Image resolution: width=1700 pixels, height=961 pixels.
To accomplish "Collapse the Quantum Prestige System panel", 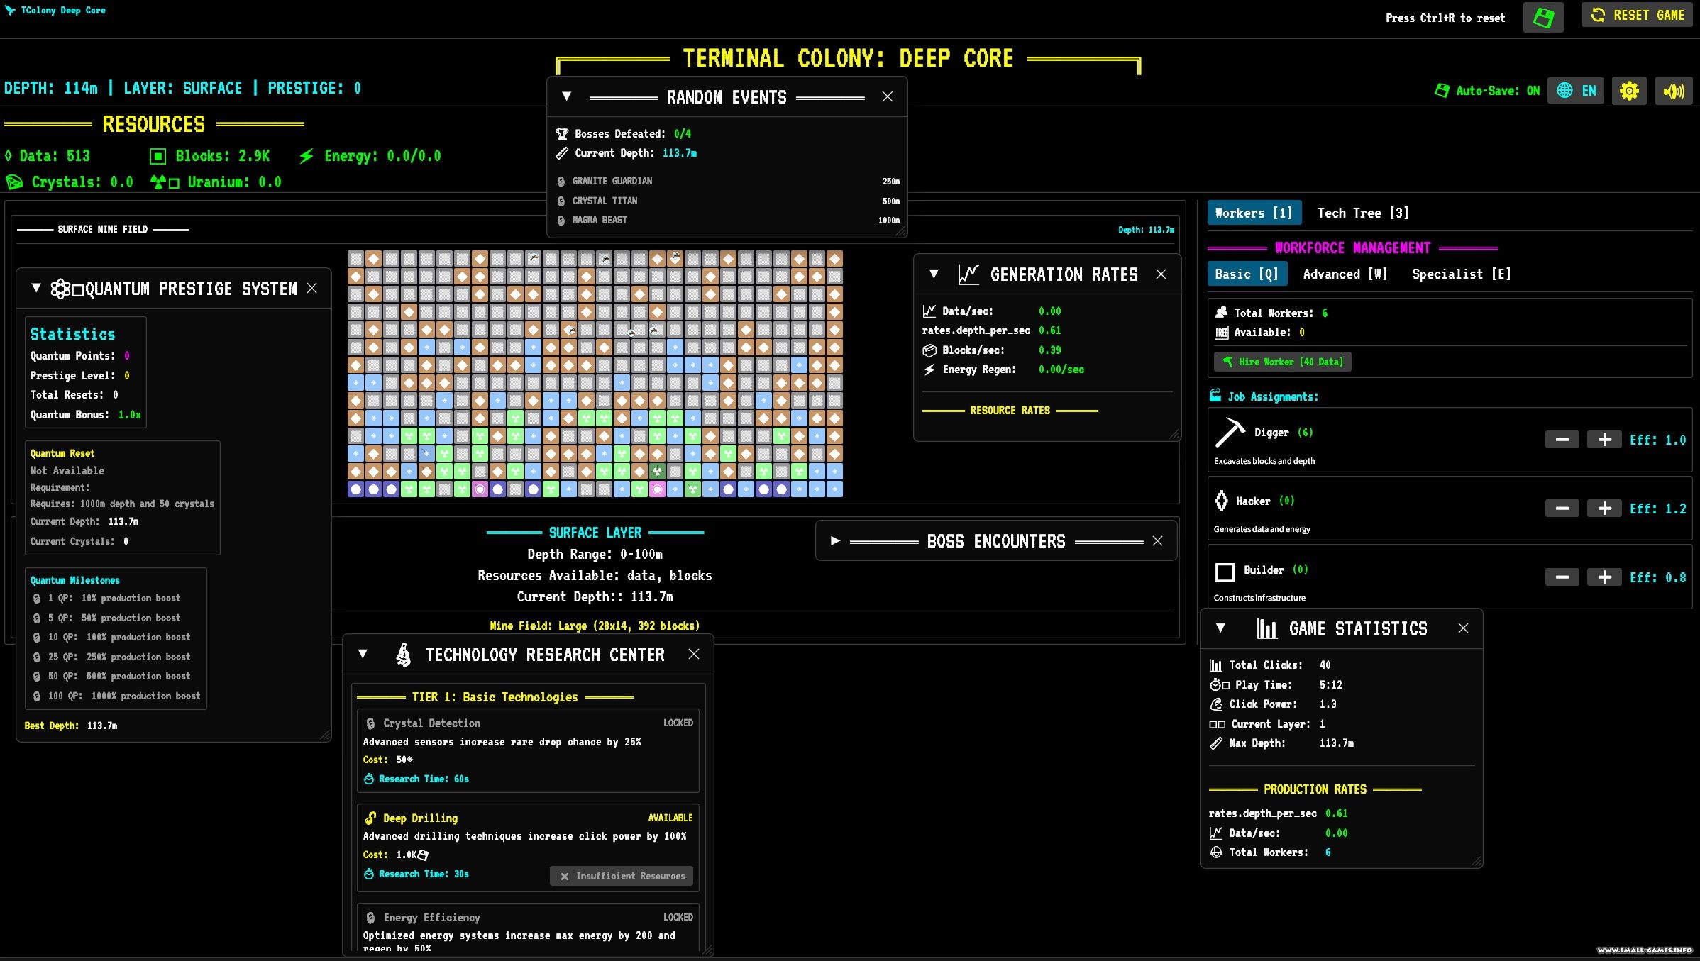I will [x=36, y=288].
